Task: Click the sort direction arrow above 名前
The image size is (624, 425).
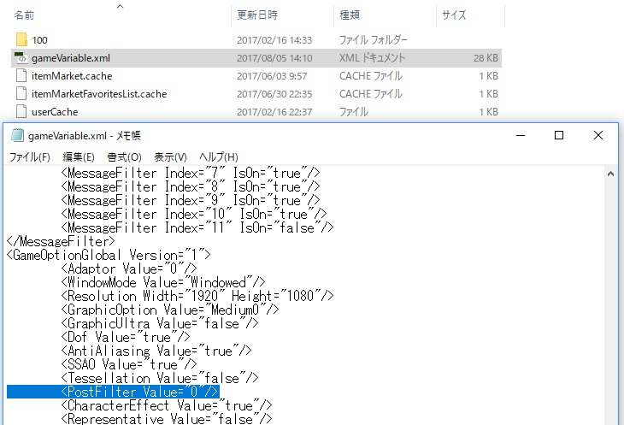Action: tap(120, 6)
